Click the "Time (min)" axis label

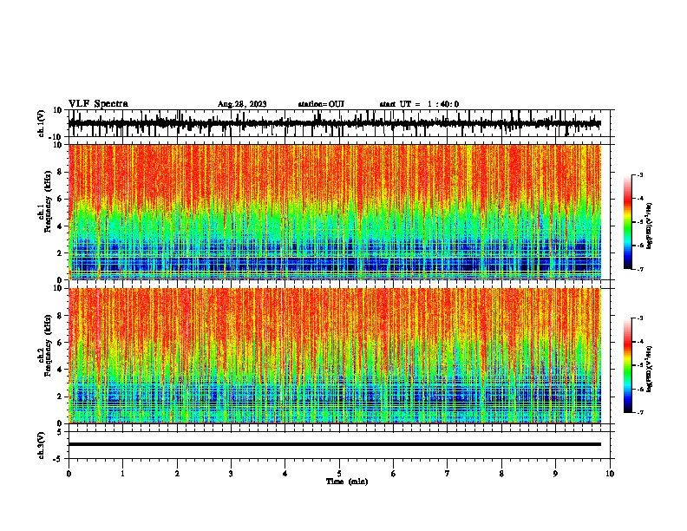tap(347, 482)
